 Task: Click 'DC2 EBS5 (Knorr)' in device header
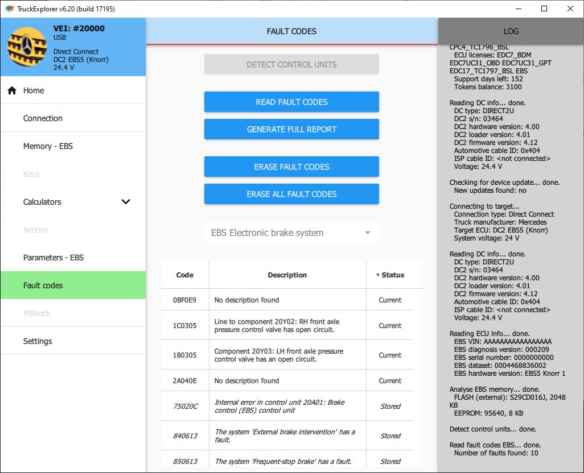(x=81, y=60)
